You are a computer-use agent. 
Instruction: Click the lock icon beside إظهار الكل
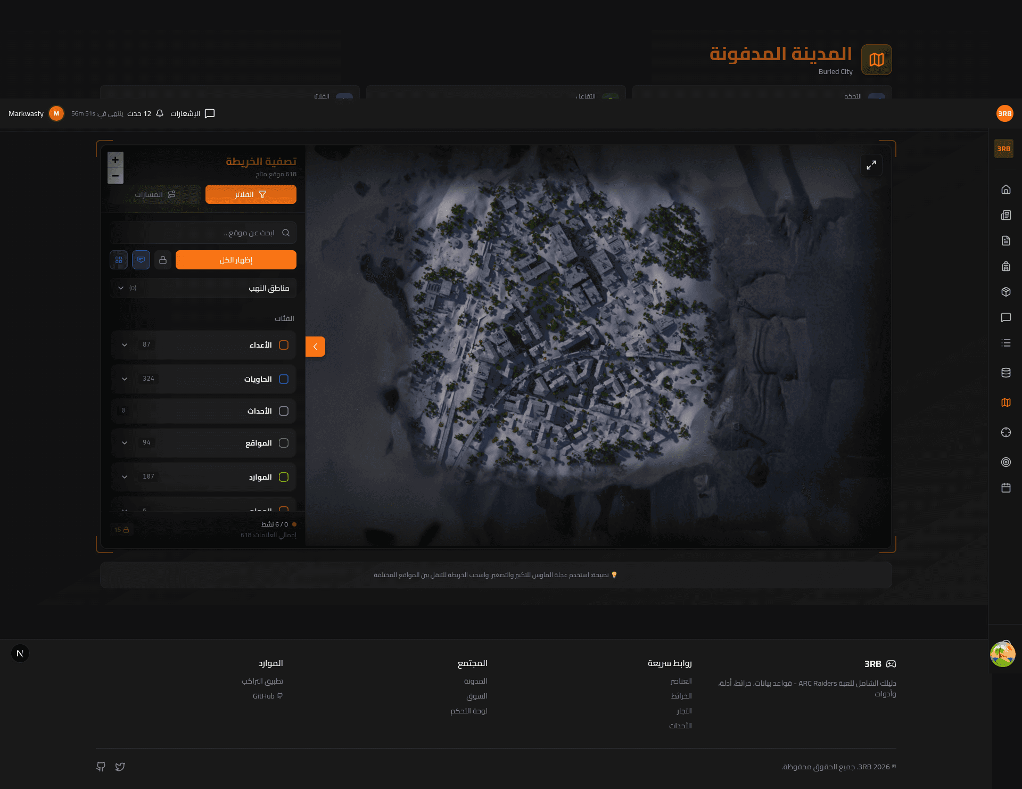coord(163,260)
